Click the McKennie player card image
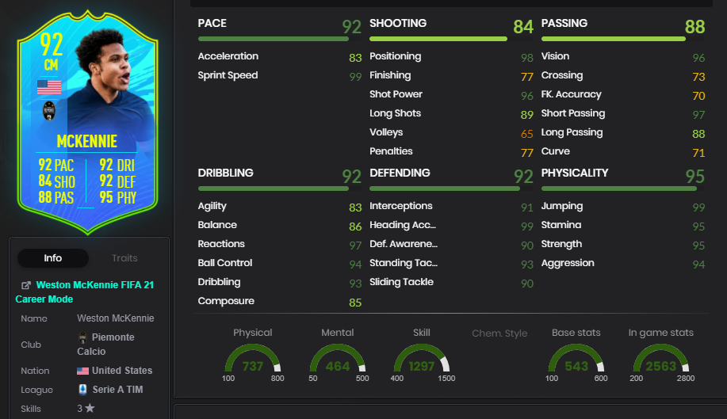The image size is (727, 419). click(x=88, y=122)
